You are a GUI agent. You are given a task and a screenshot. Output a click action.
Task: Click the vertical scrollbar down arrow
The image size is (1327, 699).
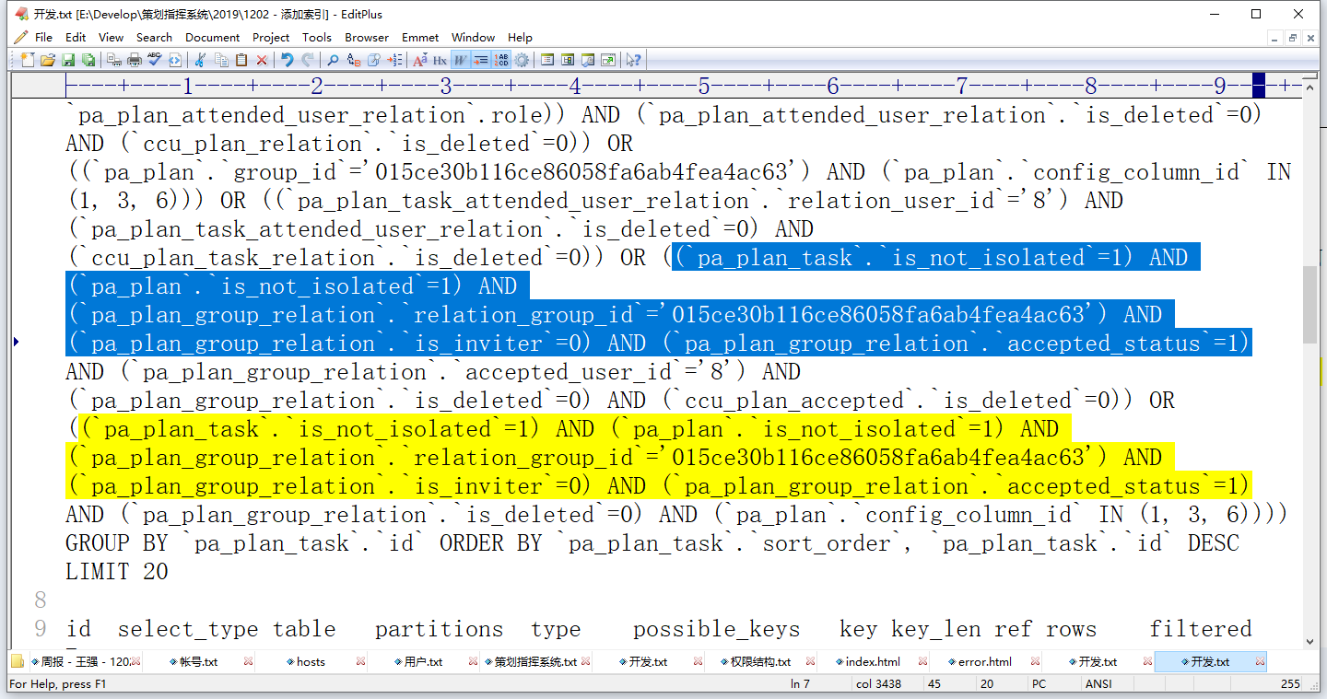tap(1309, 641)
